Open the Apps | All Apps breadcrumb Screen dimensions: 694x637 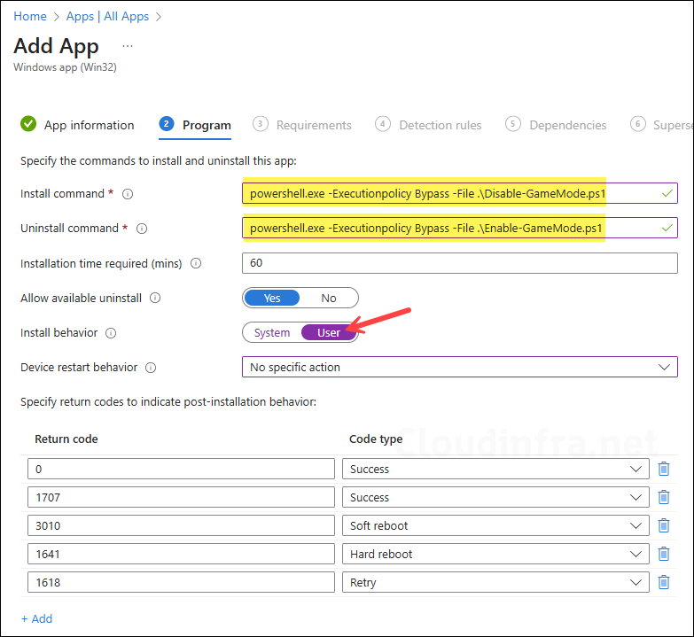107,16
